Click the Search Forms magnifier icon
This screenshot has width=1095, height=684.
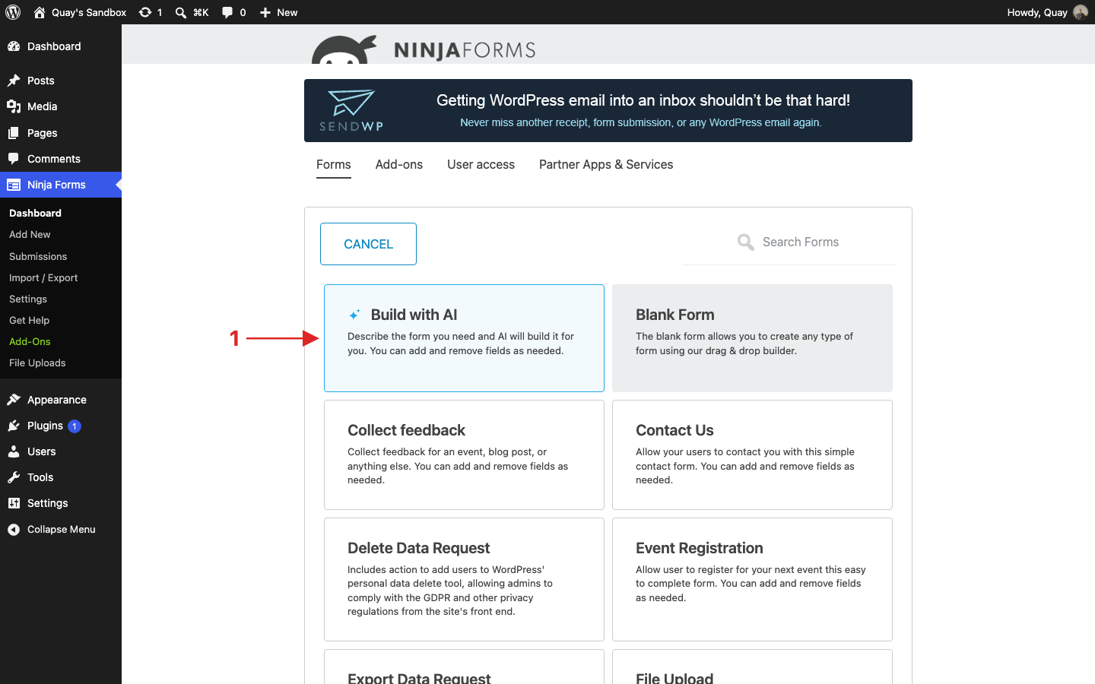coord(746,242)
